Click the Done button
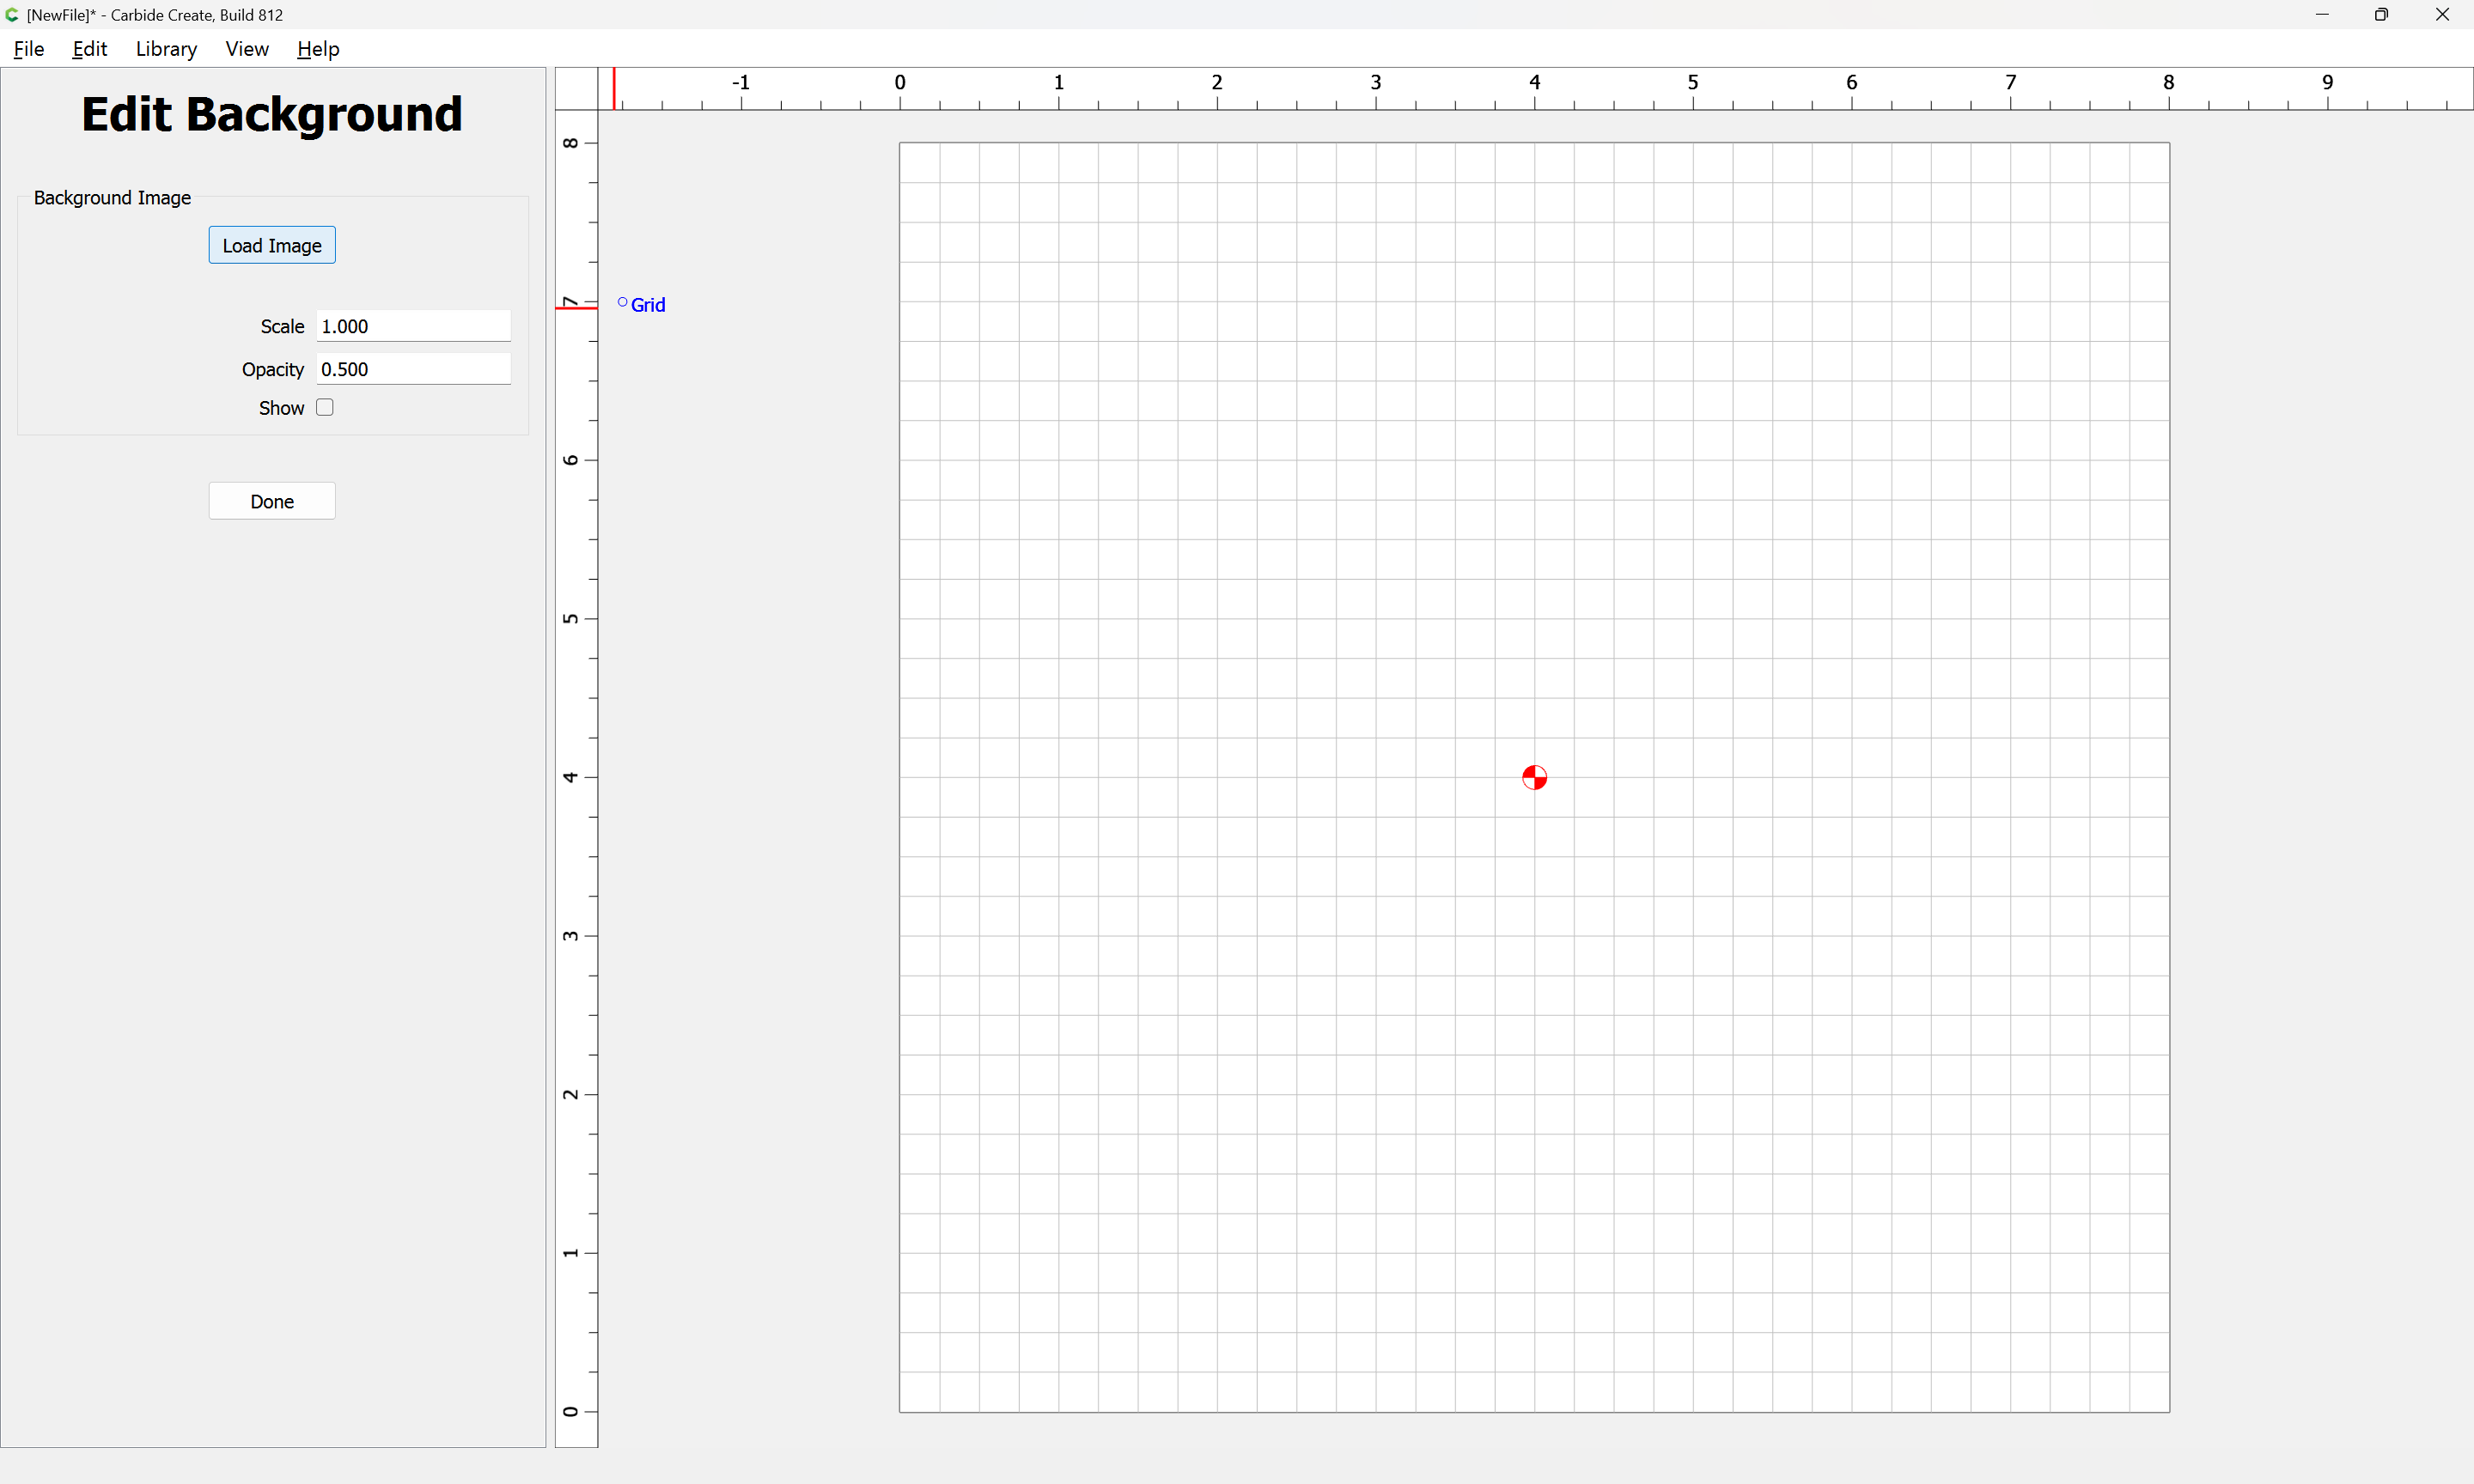 (x=272, y=501)
